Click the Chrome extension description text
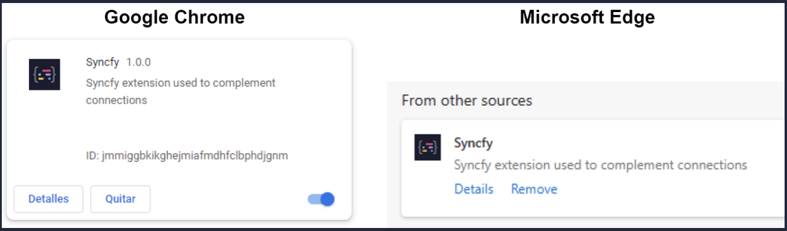The image size is (787, 231). [x=181, y=91]
